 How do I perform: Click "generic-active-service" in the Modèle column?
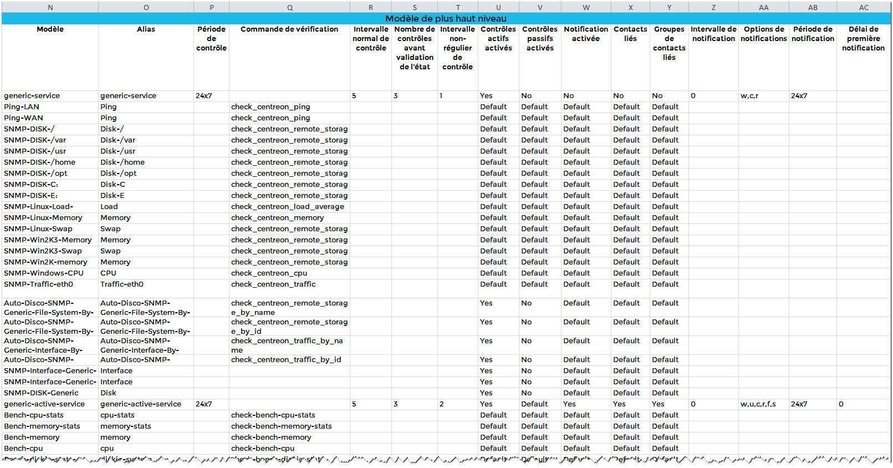(x=44, y=404)
